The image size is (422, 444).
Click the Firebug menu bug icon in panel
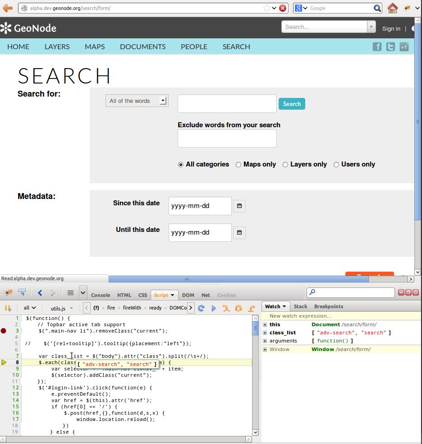tap(9, 293)
